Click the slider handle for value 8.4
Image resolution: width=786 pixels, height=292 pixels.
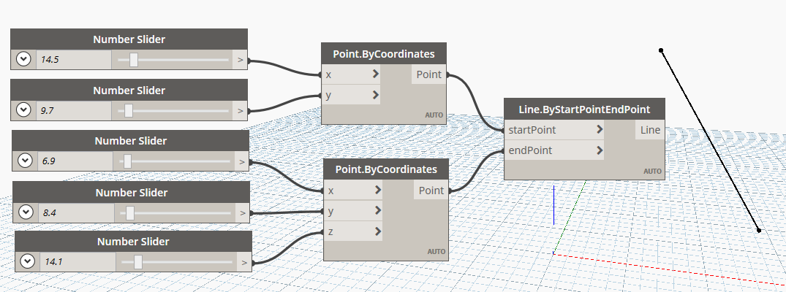click(x=130, y=213)
